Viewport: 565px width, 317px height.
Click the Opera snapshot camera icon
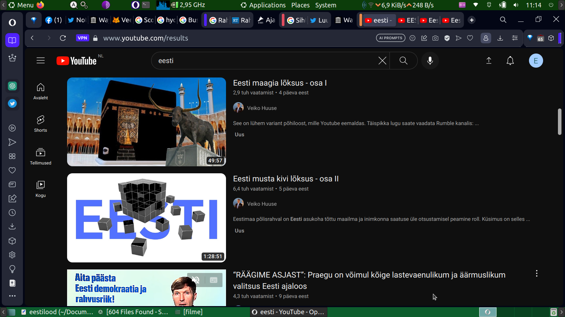click(x=435, y=38)
